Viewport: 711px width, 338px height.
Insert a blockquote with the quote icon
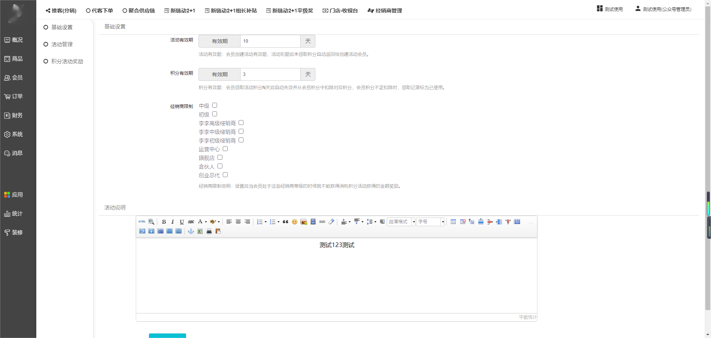pyautogui.click(x=286, y=222)
